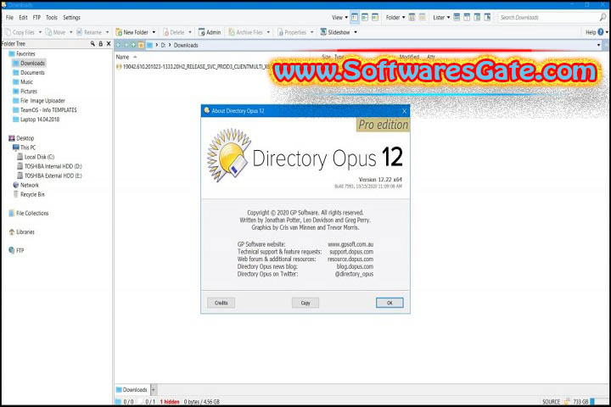Image resolution: width=611 pixels, height=407 pixels.
Task: Open the File menu
Action: click(9, 18)
